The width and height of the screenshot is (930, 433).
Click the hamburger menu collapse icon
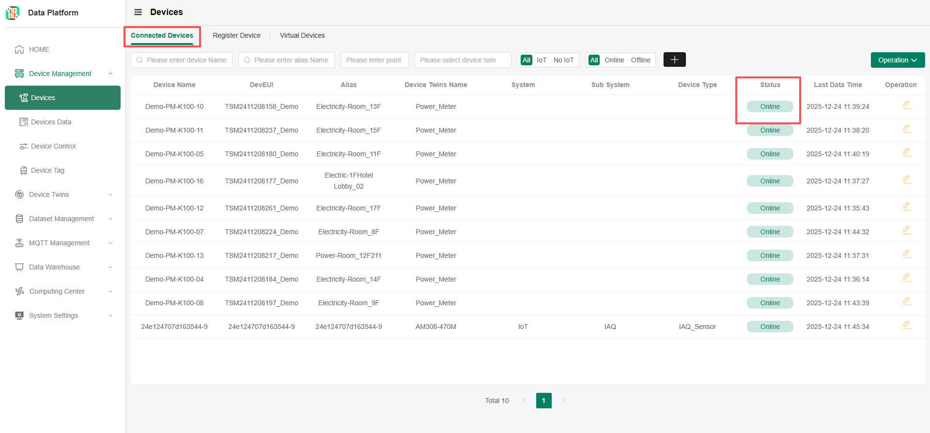click(138, 12)
